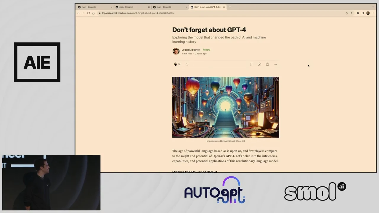Go forward in browser history
Screen dimensions: 379x213
[x=83, y=13]
